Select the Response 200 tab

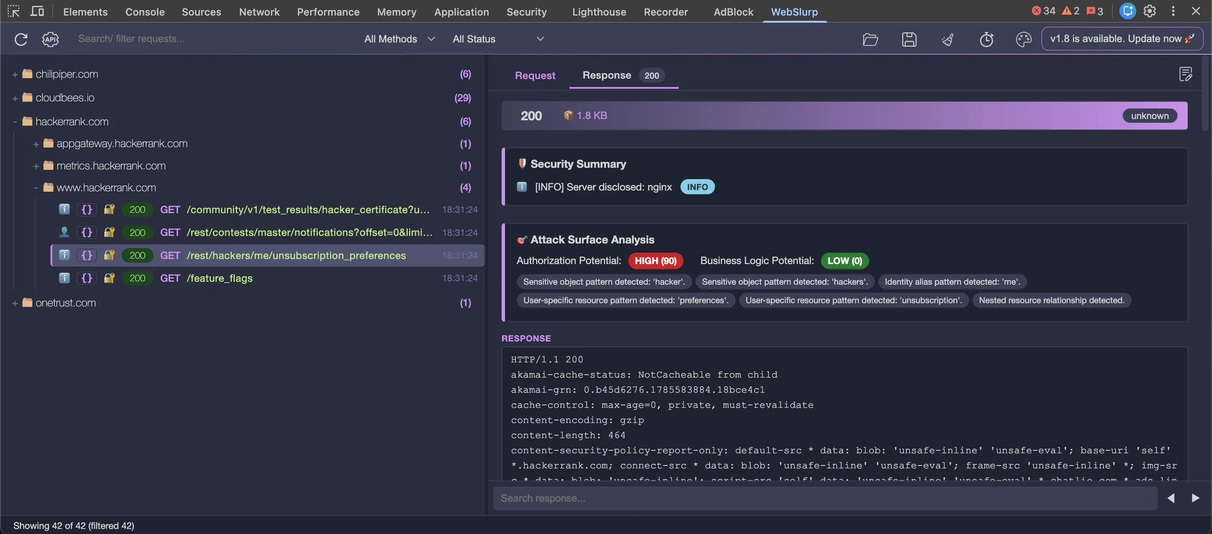[x=623, y=75]
